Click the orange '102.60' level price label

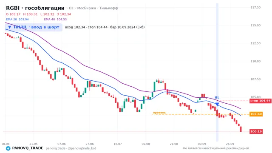[256, 114]
